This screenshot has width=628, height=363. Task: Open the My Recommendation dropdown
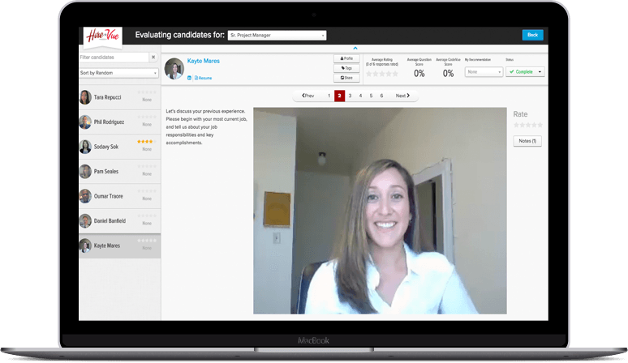point(484,71)
